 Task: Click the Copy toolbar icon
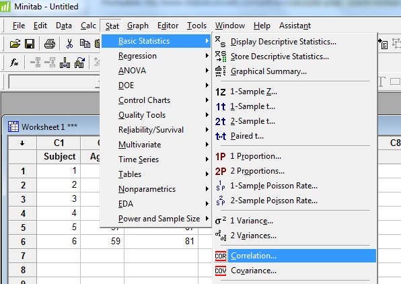tap(85, 44)
